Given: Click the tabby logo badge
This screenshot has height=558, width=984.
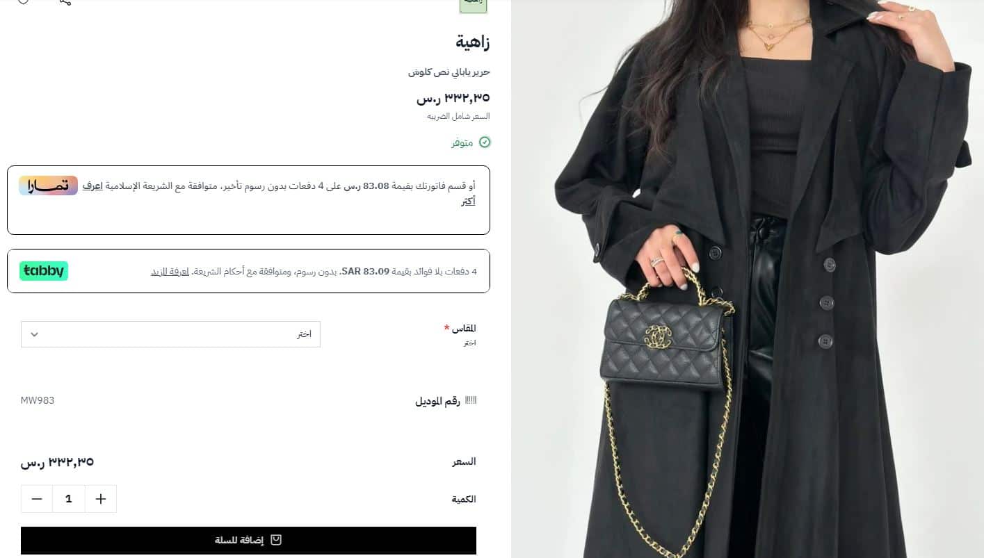Looking at the screenshot, I should click(44, 271).
